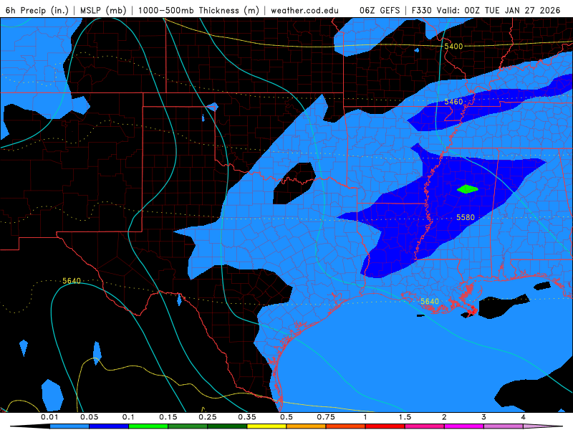Click the light orange 0.5 legend swatch
Image resolution: width=573 pixels, height=430 pixels.
point(307,426)
